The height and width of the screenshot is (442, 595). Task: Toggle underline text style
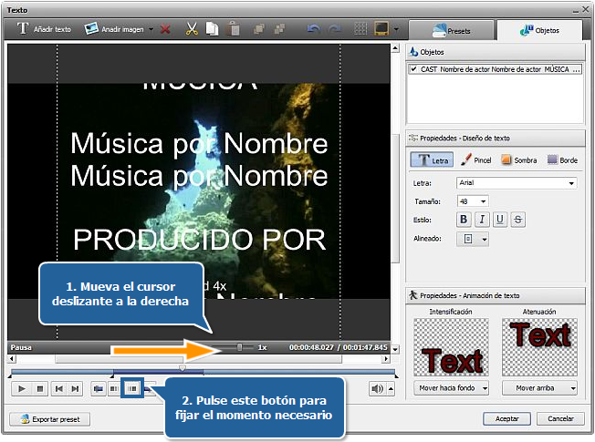coord(500,219)
